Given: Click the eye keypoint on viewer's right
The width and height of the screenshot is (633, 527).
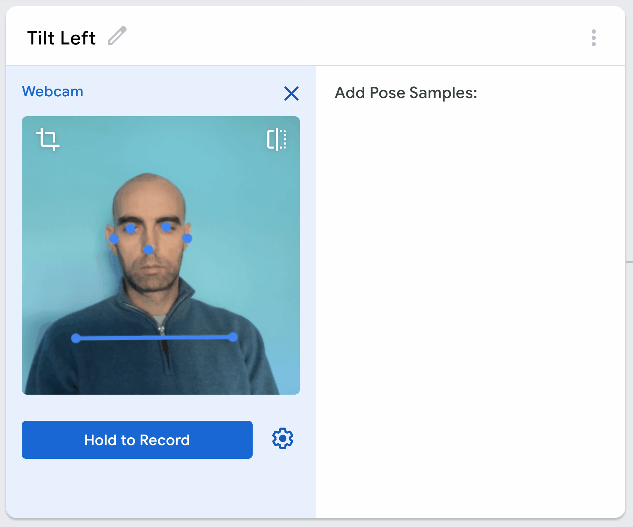Looking at the screenshot, I should click(x=166, y=227).
